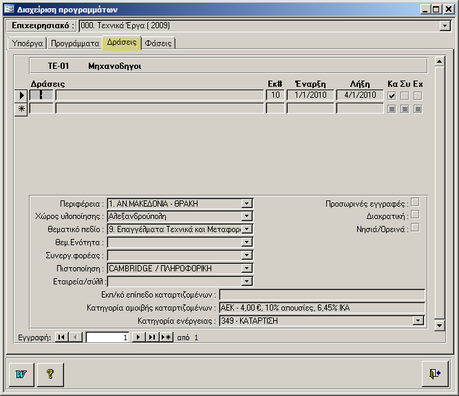Go to the next record arrow
Screen dimensions: 459x396
(x=138, y=337)
